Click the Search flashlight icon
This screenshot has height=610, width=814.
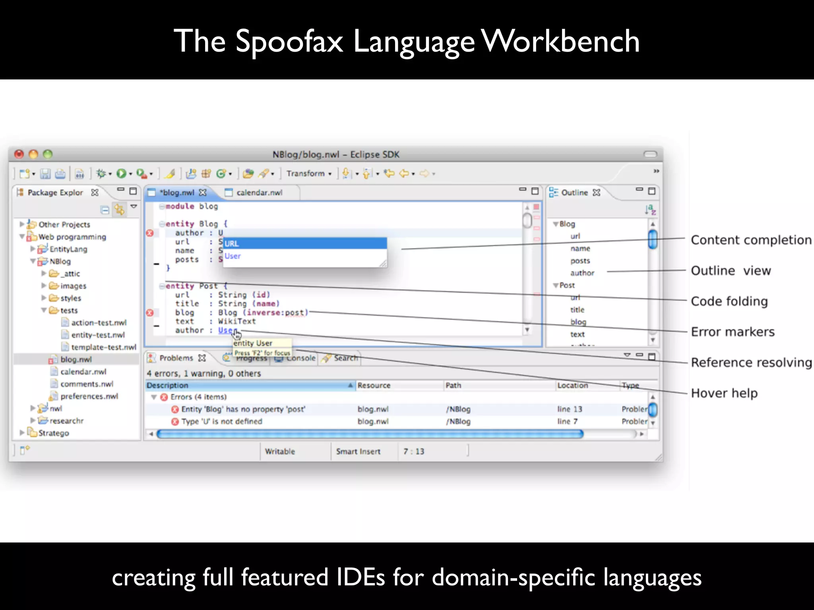(264, 174)
